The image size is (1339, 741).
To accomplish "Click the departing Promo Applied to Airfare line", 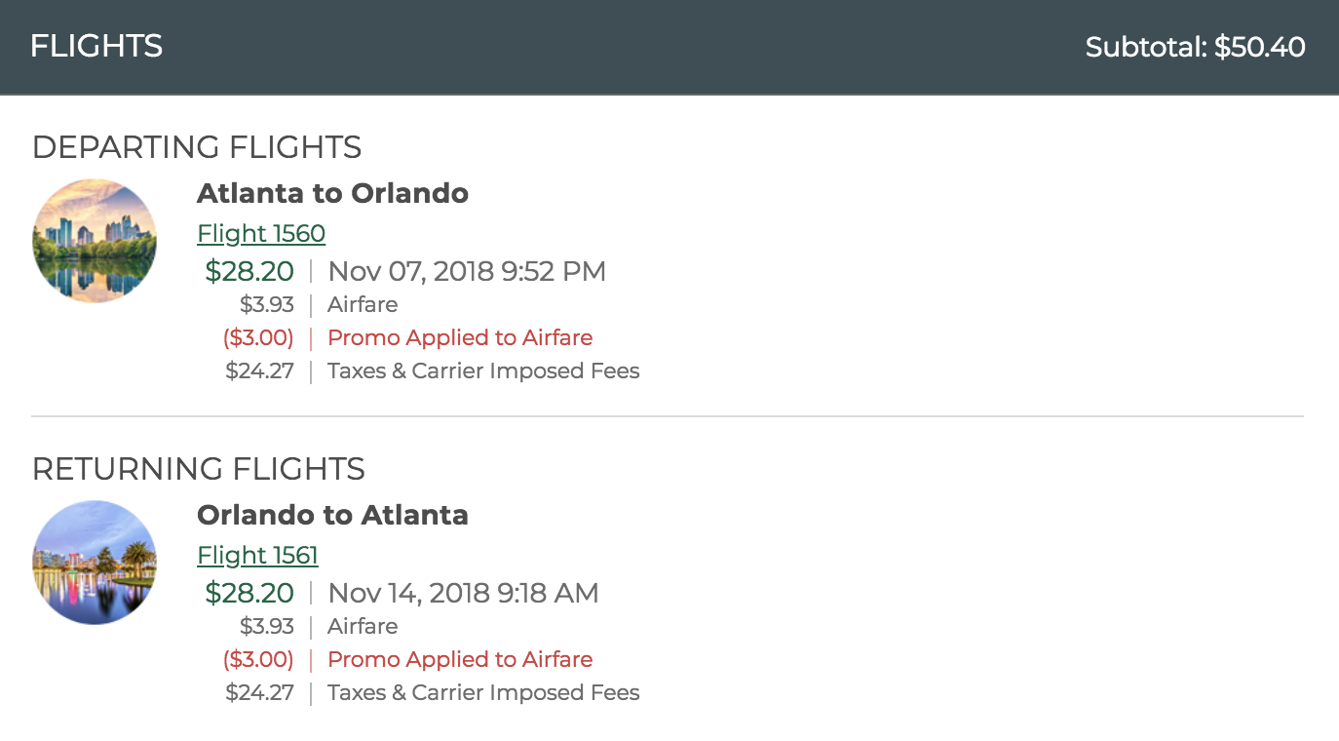I will coord(459,337).
